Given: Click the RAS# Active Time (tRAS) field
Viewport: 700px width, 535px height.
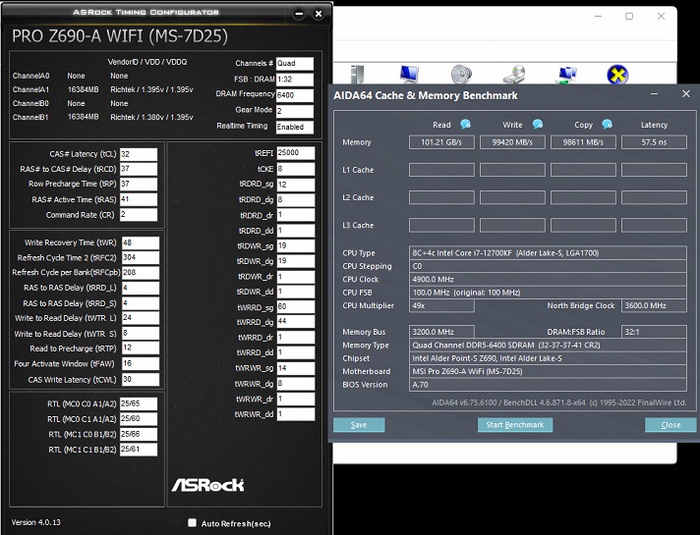Looking at the screenshot, I should pyautogui.click(x=139, y=199).
